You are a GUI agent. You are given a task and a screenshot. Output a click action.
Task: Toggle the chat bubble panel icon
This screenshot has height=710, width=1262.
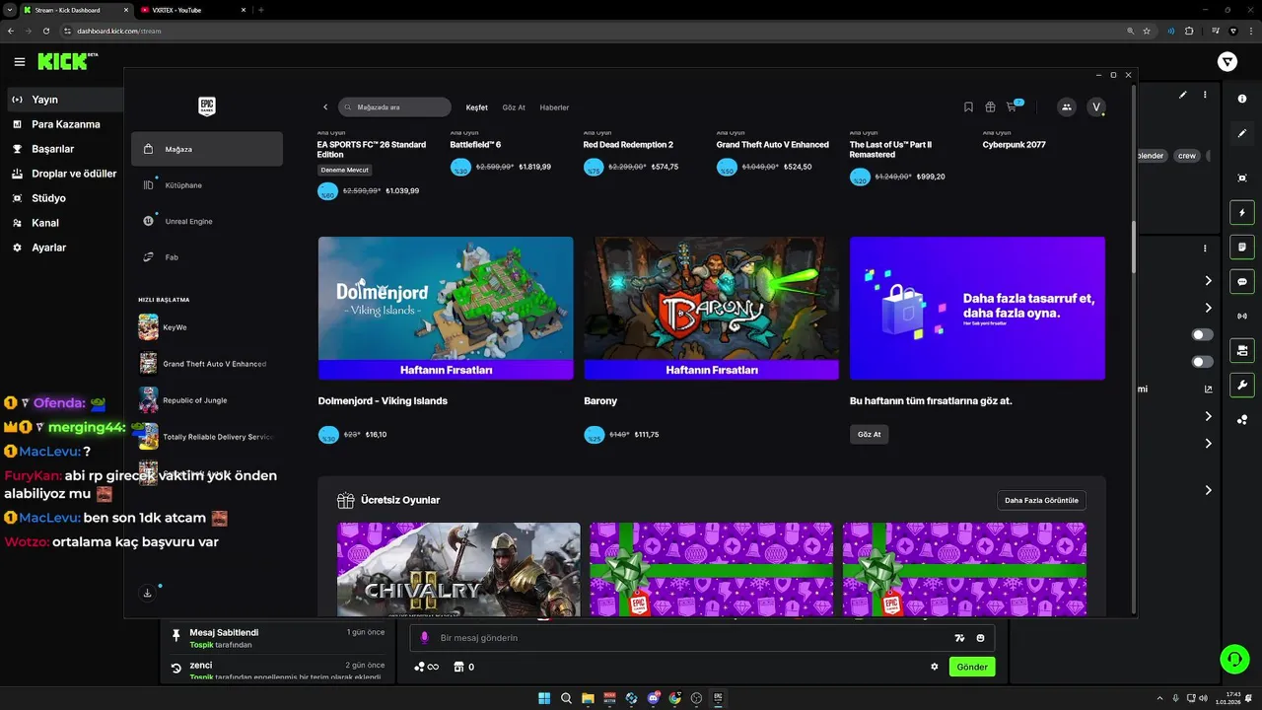coord(1242,281)
